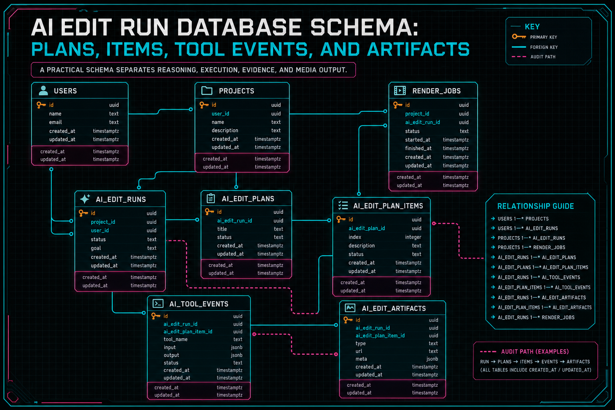Select the user_id foreign key in PROJECTS
Screen dimensions: 615x410
pos(220,114)
